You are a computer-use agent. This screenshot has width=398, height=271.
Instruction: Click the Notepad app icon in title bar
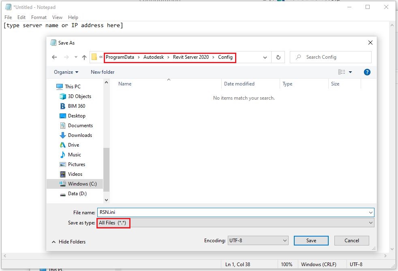(8, 7)
